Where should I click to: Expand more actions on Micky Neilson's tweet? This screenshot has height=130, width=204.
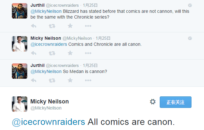pos(88,53)
